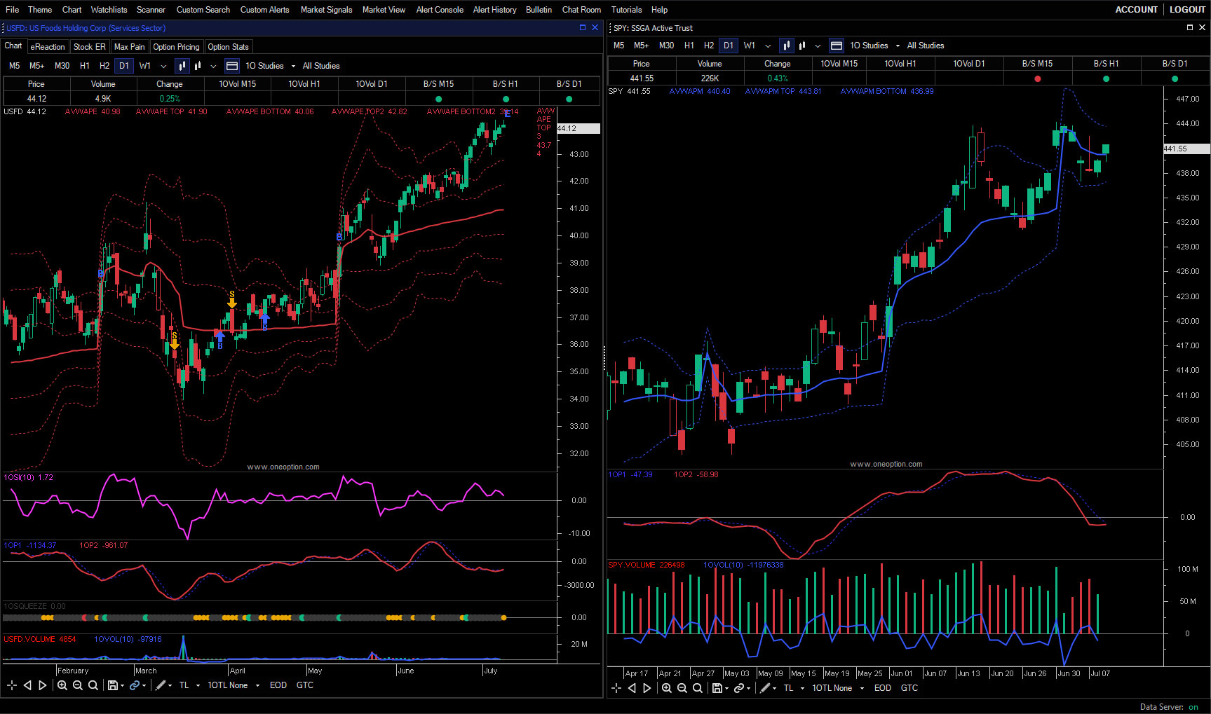
Task: Open the save layout icon on USFD chart
Action: (113, 685)
